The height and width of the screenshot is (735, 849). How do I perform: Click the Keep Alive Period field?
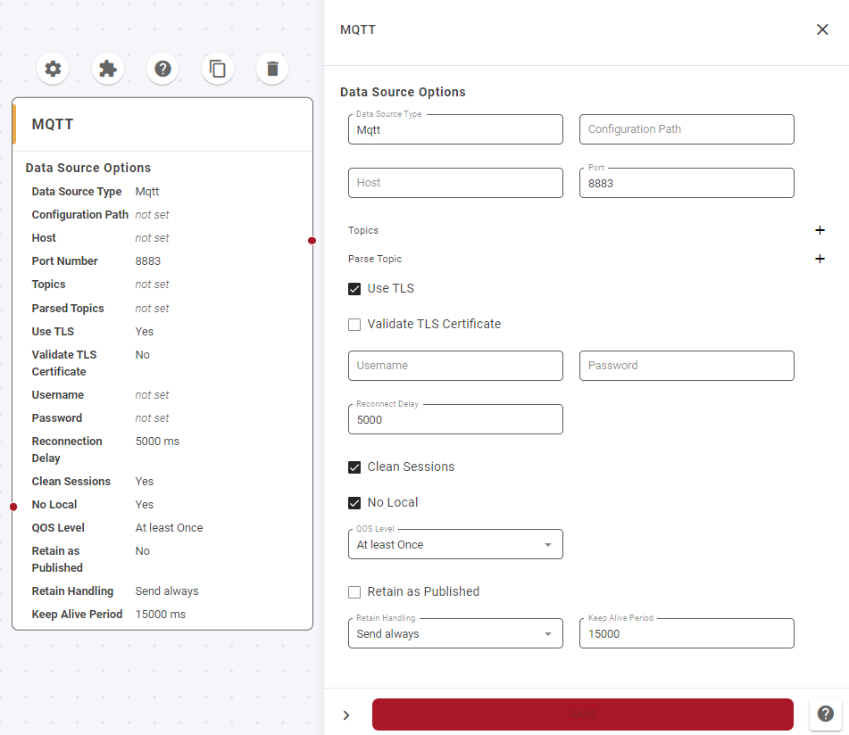click(x=687, y=633)
